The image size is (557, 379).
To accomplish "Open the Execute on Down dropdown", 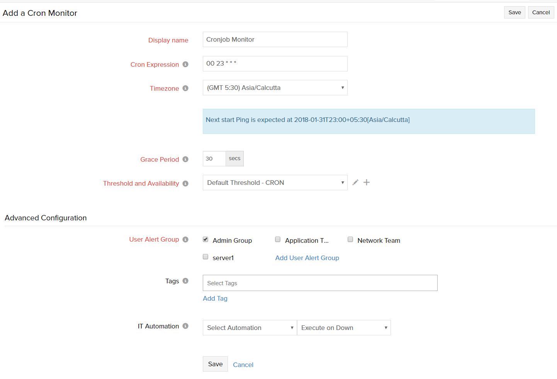I will [344, 328].
